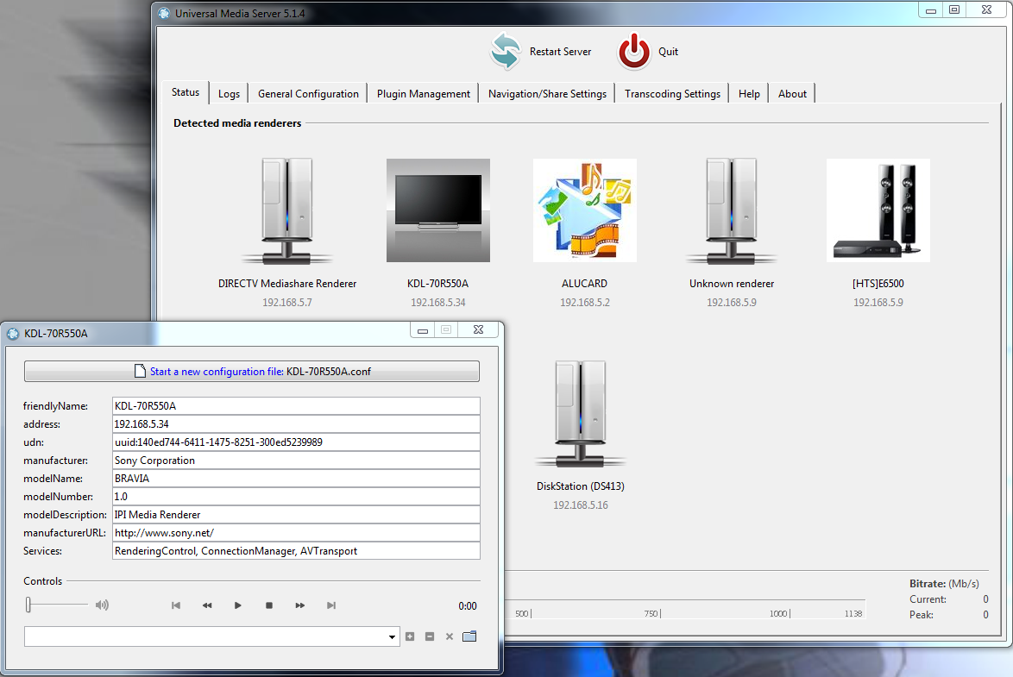
Task: Click the modelName field BRAVIA
Action: coord(296,478)
